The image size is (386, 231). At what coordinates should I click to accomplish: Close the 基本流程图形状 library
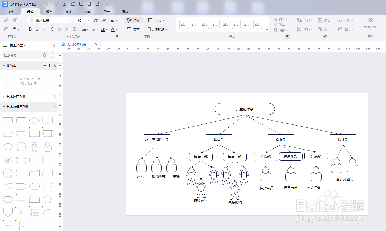coord(55,107)
